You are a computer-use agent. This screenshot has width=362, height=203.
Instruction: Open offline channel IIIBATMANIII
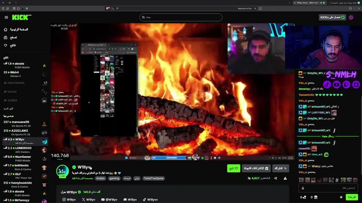pyautogui.click(x=25, y=83)
